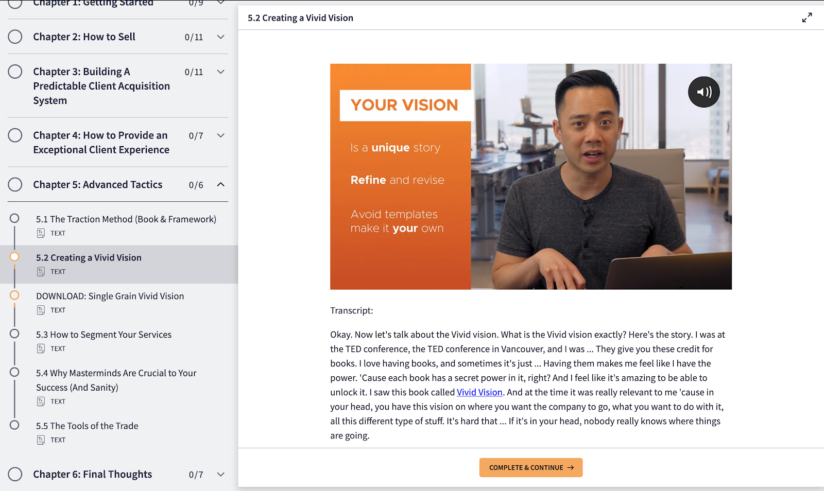Click text icon under 5.3 Segment Services
The height and width of the screenshot is (491, 824).
pyautogui.click(x=41, y=348)
